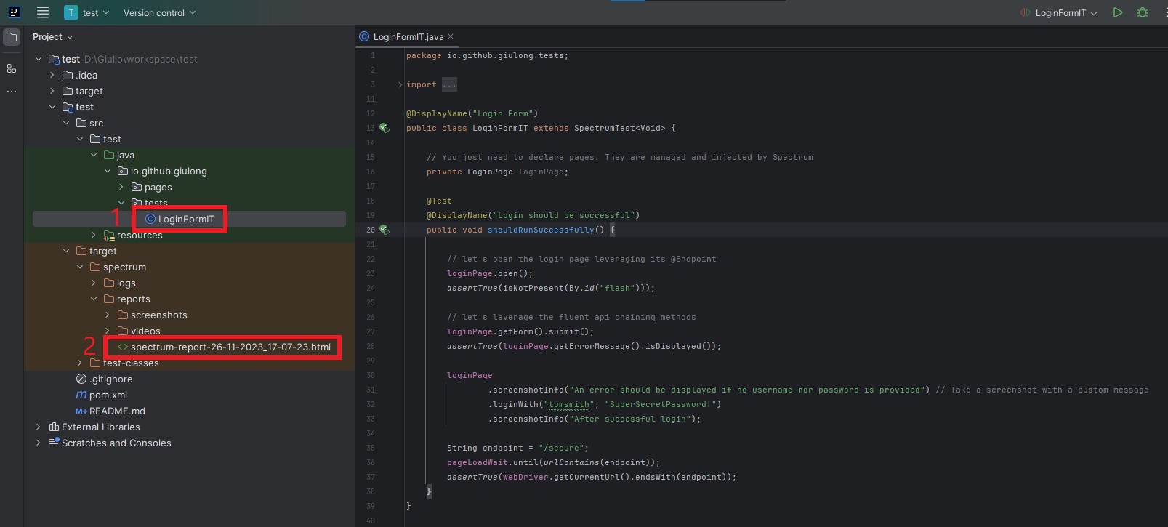Click the line number 27 in gutter
This screenshot has width=1168, height=527.
pyautogui.click(x=370, y=331)
